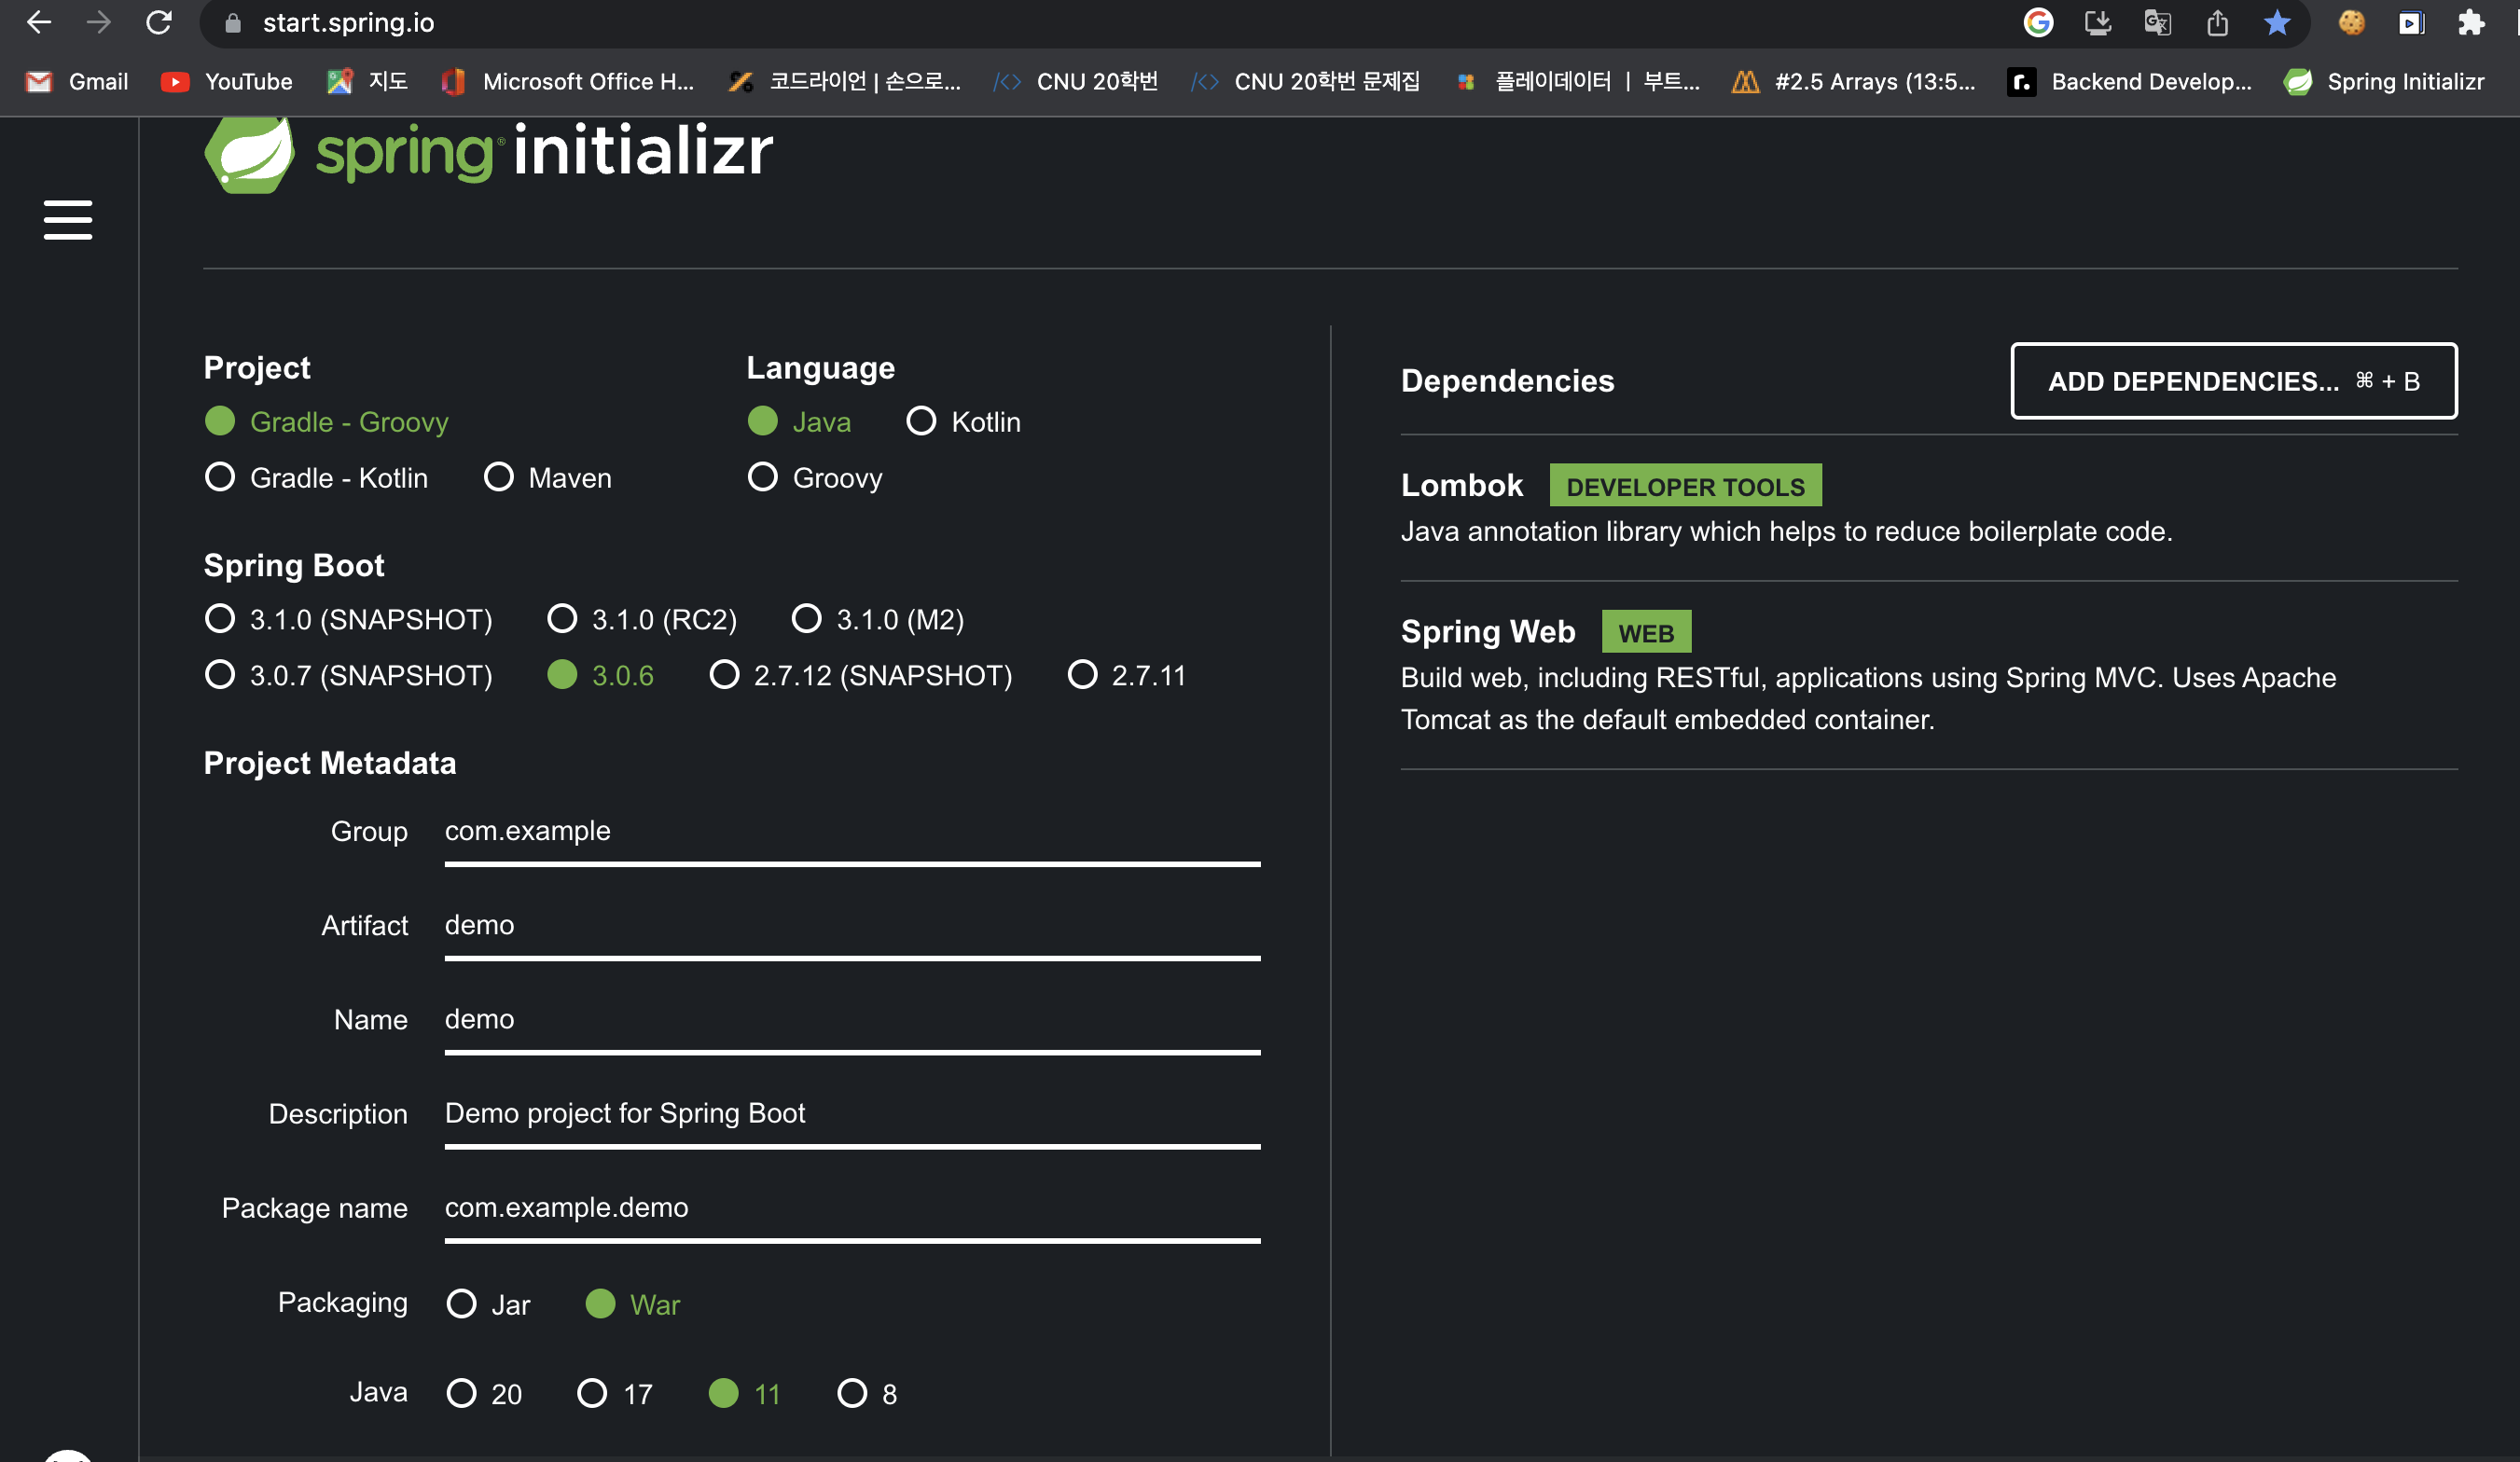Click the browser reload icon
The image size is (2520, 1462).
click(159, 22)
